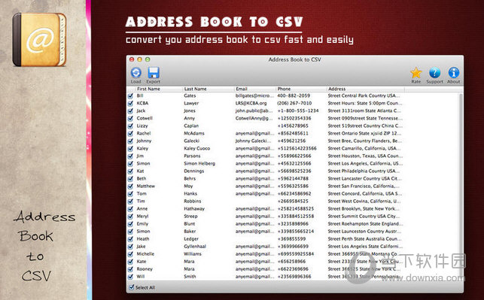Toggle the Emily Blunt row checkbox
The width and height of the screenshot is (484, 300).
coord(130,224)
